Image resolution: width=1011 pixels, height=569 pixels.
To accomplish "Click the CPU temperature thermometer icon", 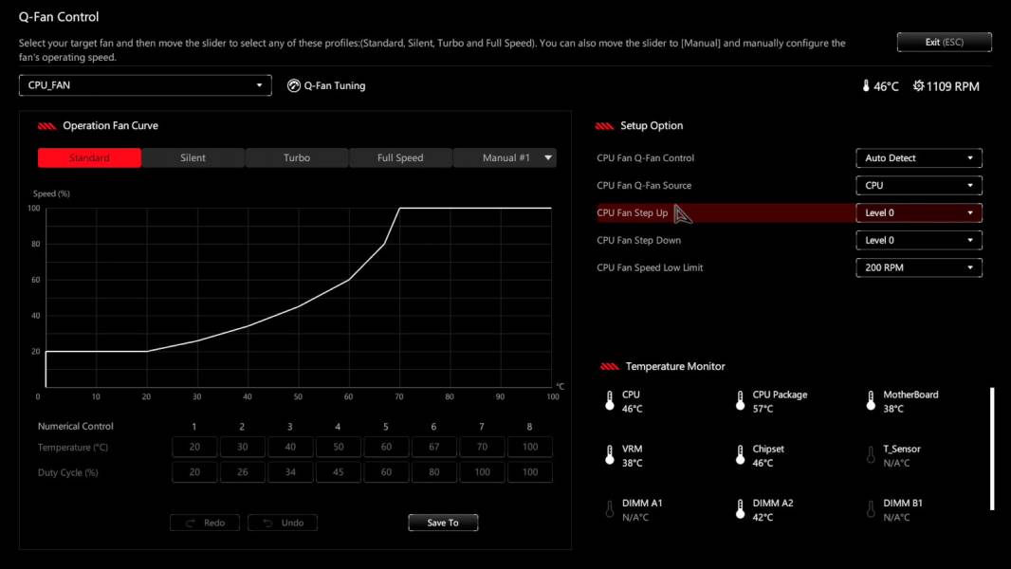I will (610, 401).
